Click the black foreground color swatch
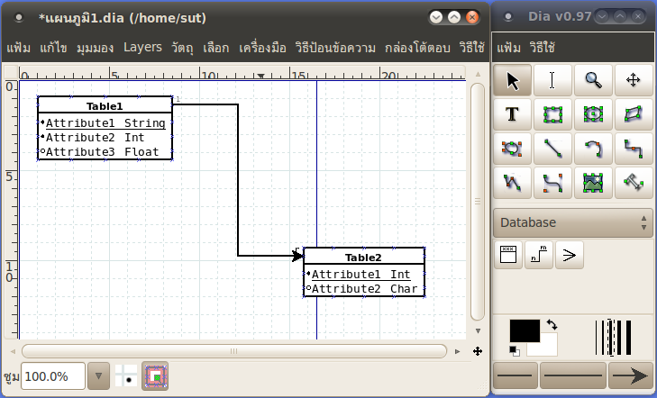Viewport: 657px width, 398px height. click(525, 330)
